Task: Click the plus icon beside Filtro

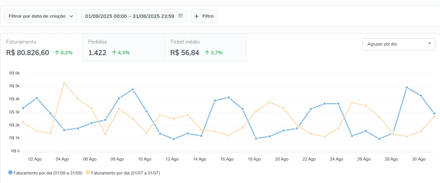Action: (x=196, y=16)
